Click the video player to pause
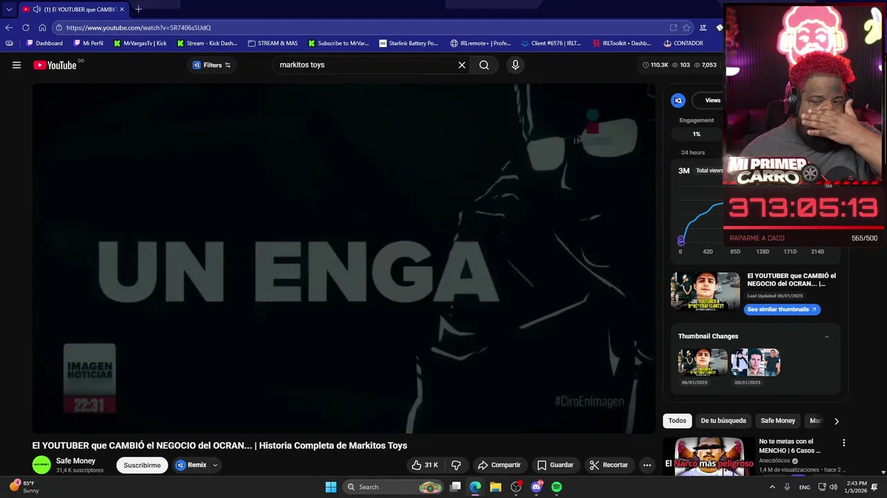Viewport: 887px width, 498px height. click(344, 259)
